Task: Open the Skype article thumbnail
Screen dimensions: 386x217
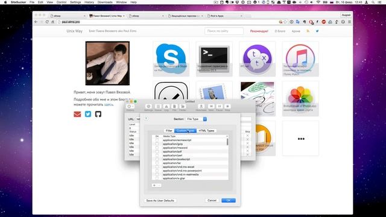Action: 171,59
